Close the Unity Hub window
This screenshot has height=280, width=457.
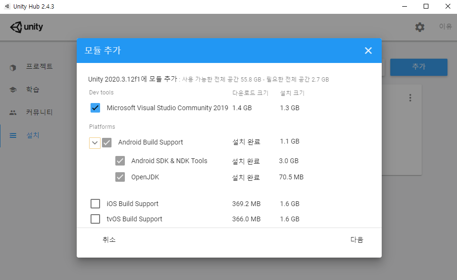[x=447, y=6]
